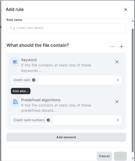Viewport: 135px width, 161px height.
Task: Click the Cancel button
Action: 104,156
